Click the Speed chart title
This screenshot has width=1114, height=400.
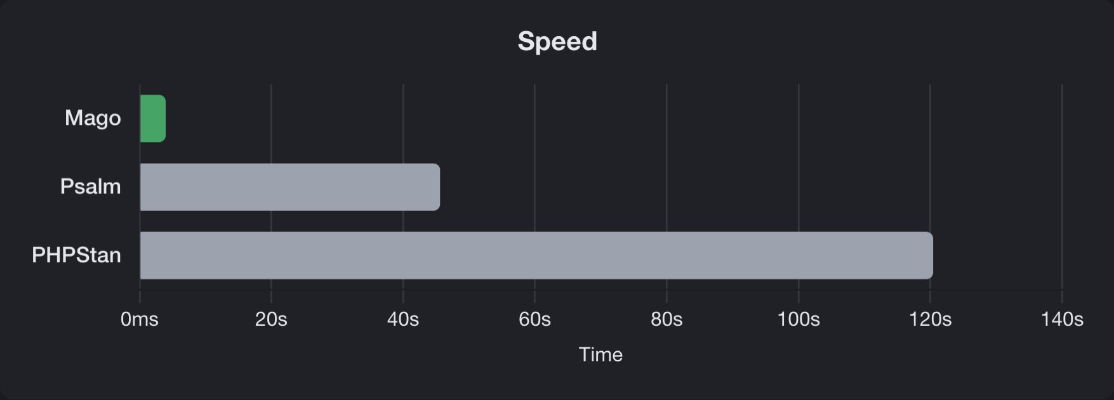557,42
